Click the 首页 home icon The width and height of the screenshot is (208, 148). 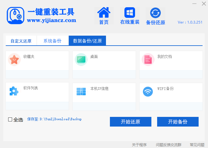(104, 13)
